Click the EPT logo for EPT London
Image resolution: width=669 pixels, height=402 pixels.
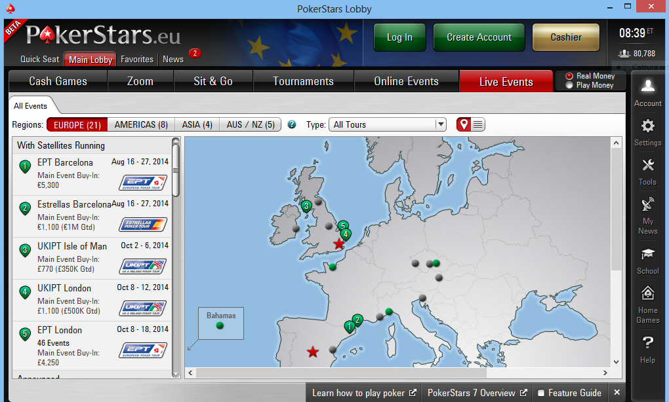143,350
